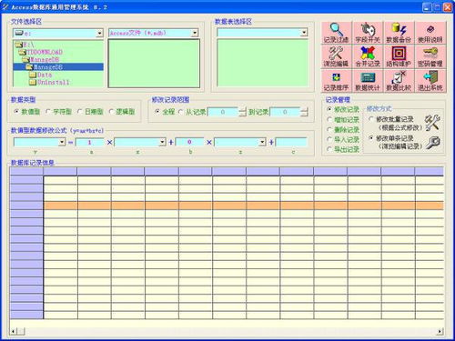Open 使用说明 help manual
The height and width of the screenshot is (341, 455).
pyautogui.click(x=430, y=33)
